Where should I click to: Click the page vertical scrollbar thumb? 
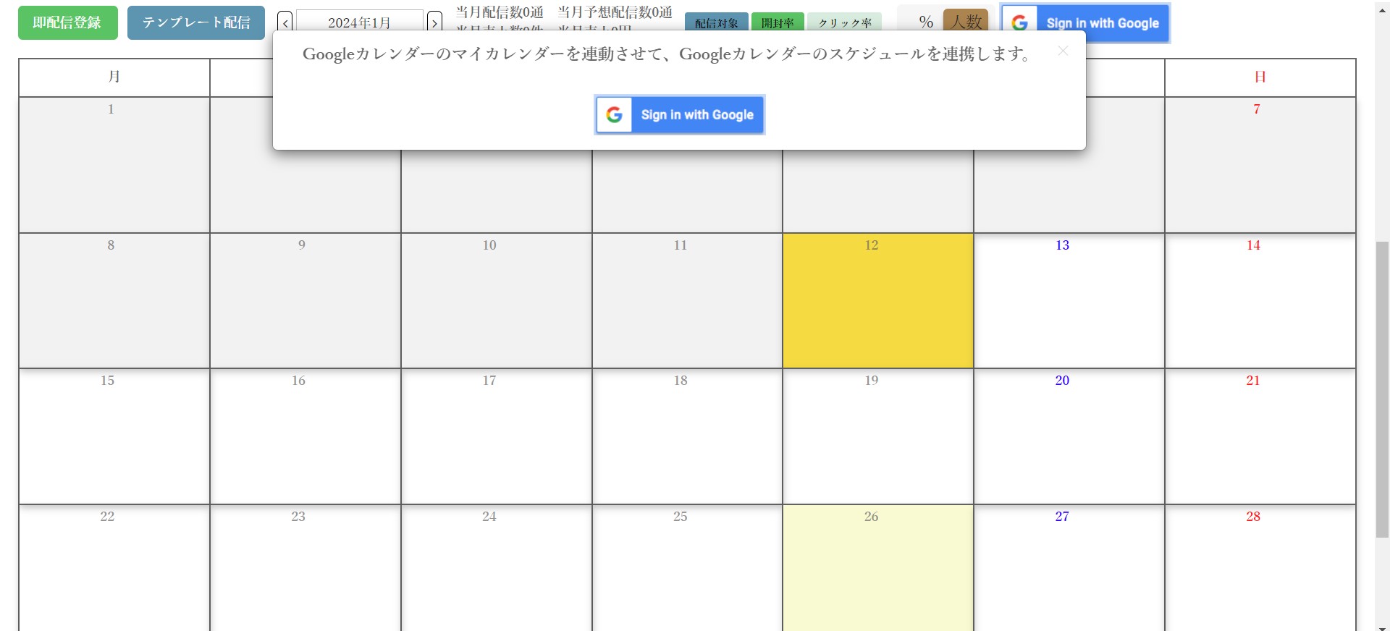click(x=1382, y=389)
